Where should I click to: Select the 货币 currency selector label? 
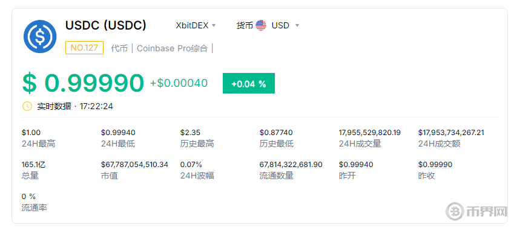coord(245,25)
